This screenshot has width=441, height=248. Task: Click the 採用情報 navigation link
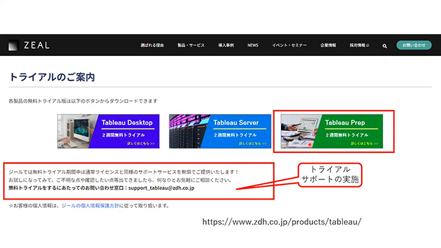click(357, 45)
